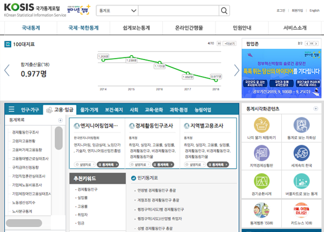Click the 실업률 recommended keyword
Viewport: 324px width, 232px height.
(82, 198)
